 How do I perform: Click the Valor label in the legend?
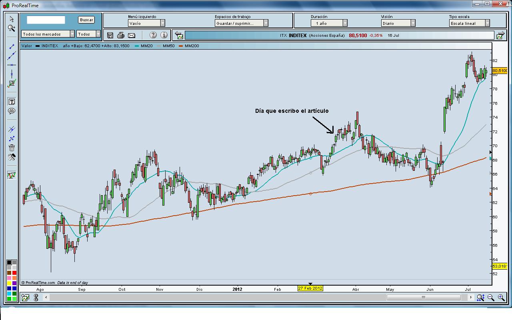pos(27,46)
